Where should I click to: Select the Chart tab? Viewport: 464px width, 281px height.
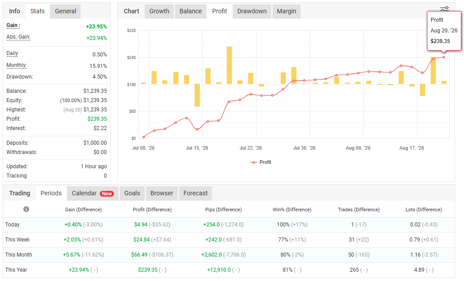[x=131, y=11]
